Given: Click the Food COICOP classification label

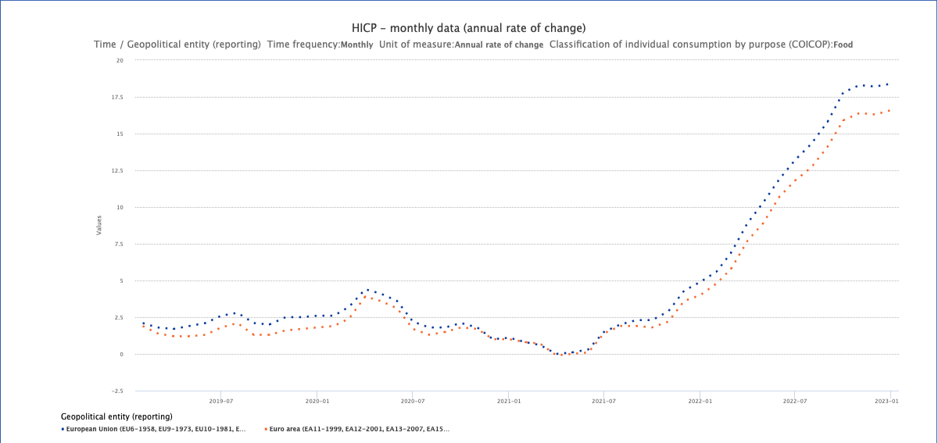Looking at the screenshot, I should pyautogui.click(x=843, y=45).
